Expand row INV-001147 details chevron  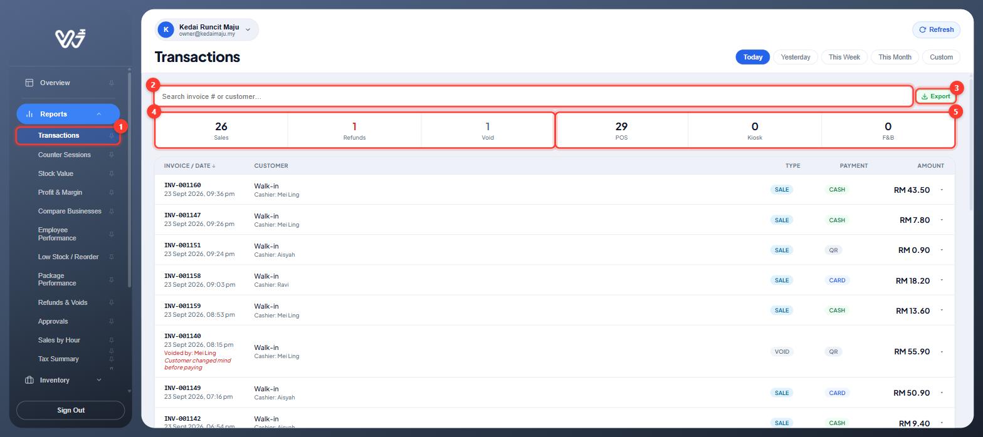942,220
